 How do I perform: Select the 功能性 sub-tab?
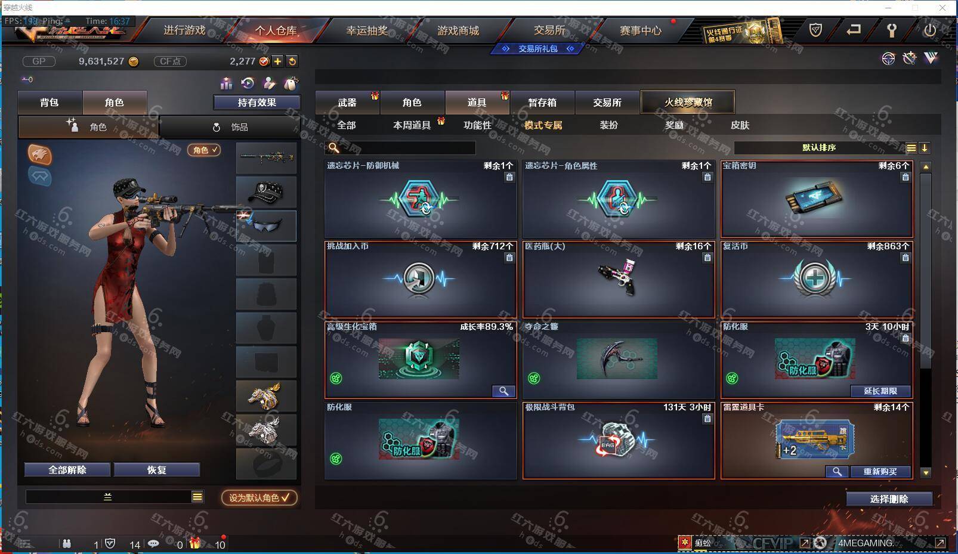click(477, 125)
